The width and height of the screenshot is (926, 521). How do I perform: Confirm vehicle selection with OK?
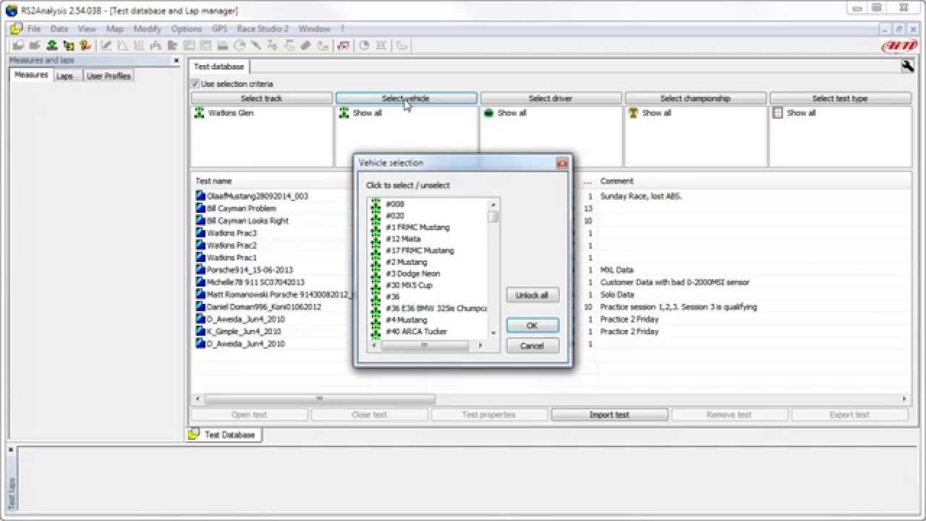tap(532, 326)
